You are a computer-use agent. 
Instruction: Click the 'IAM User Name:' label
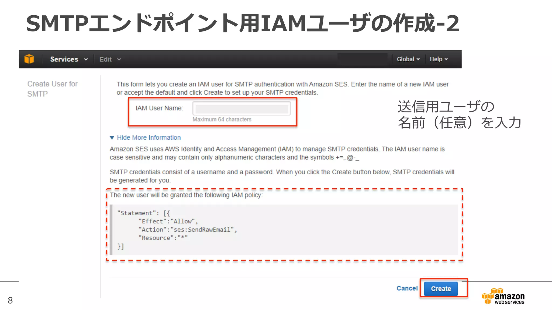[x=159, y=108]
